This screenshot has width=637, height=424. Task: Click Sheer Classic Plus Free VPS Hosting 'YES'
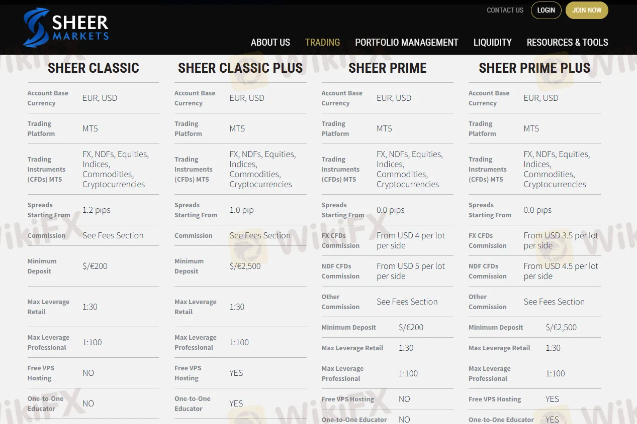[x=236, y=373]
